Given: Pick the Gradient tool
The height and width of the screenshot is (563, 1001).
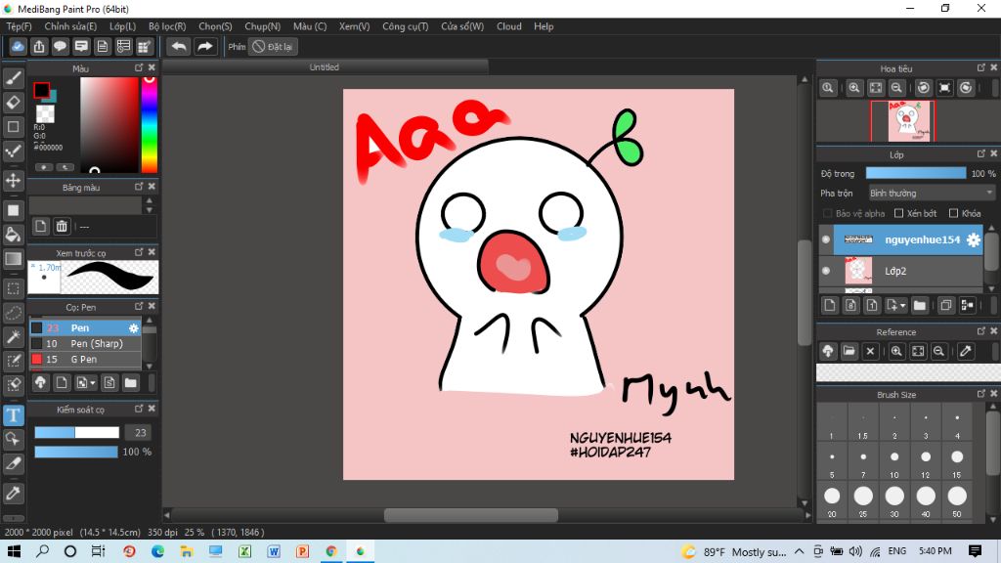Looking at the screenshot, I should click(14, 258).
